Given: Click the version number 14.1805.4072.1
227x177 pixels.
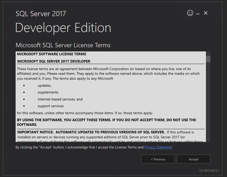Looking at the screenshot, I should coord(209,171).
